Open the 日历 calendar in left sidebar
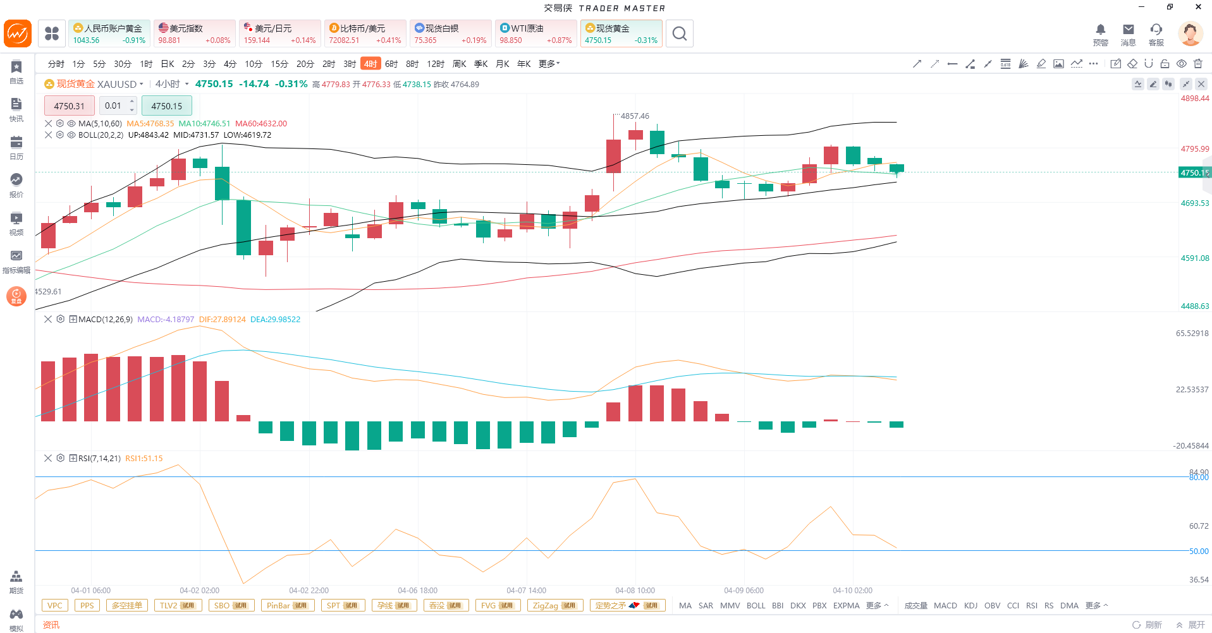 click(x=16, y=147)
